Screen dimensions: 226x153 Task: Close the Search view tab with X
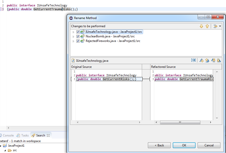click(48, 135)
